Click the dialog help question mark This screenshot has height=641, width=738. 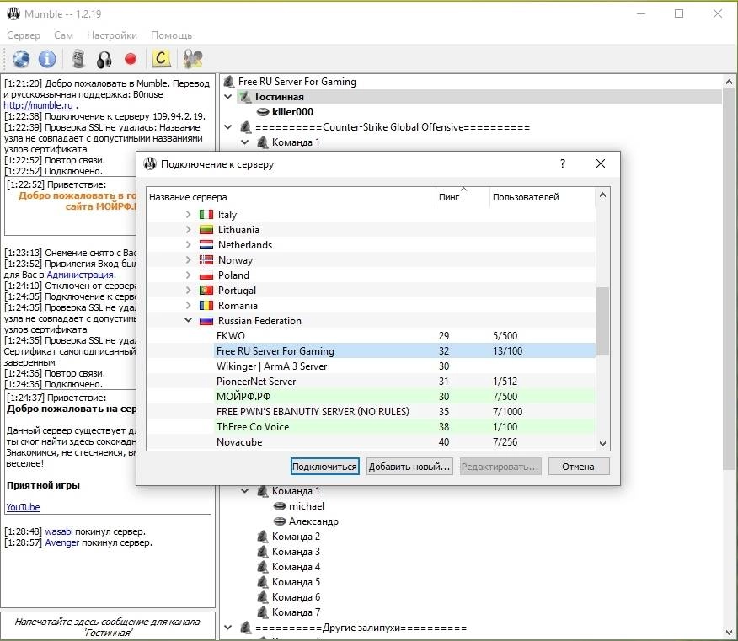point(563,163)
